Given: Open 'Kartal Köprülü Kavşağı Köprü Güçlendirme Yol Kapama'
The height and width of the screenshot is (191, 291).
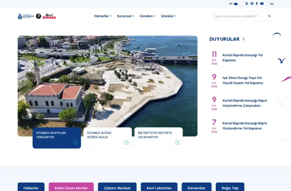Looking at the screenshot, I should pyautogui.click(x=244, y=126).
